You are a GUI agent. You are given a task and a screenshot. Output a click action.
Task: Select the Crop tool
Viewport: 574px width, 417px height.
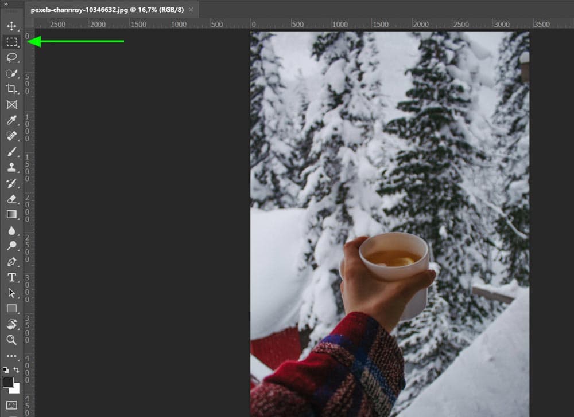pyautogui.click(x=11, y=89)
